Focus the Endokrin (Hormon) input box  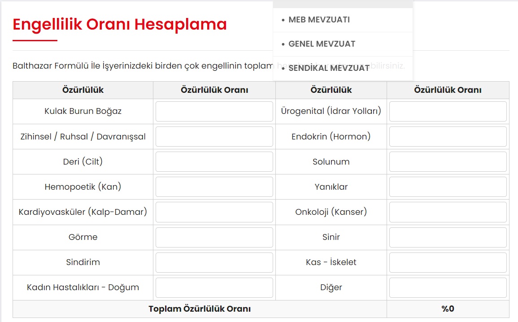click(x=448, y=137)
